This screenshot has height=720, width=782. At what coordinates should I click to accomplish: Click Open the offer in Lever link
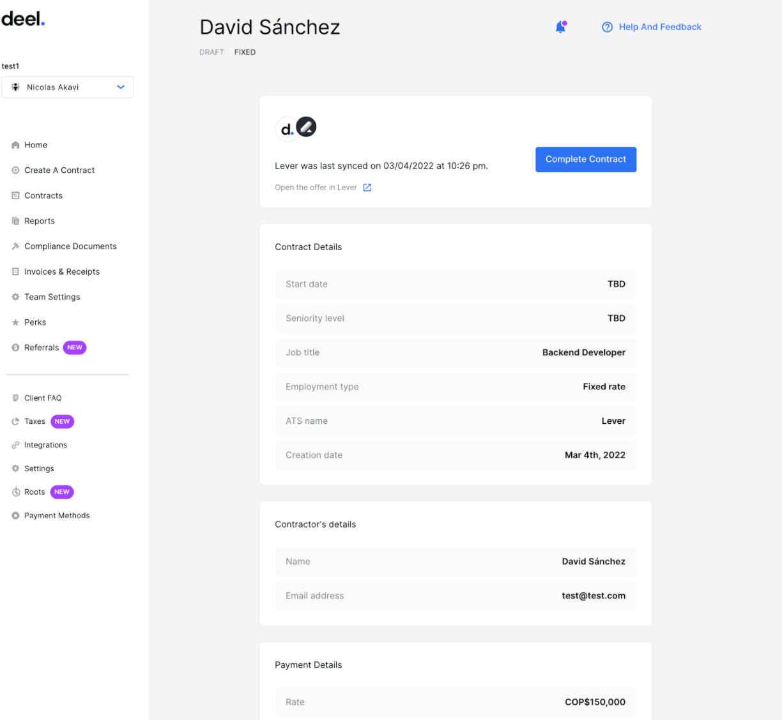[x=316, y=188]
